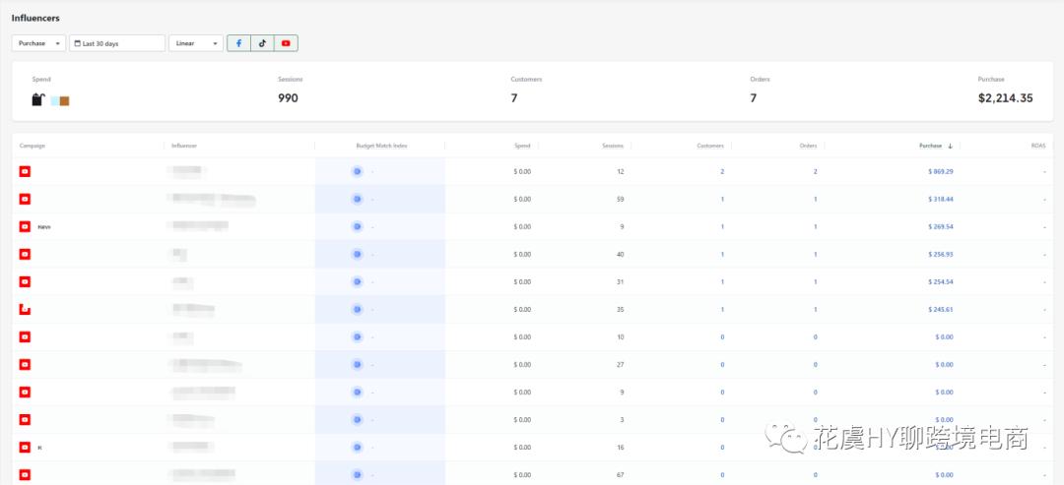Toggle the Facebook platform filter
This screenshot has width=1064, height=485.
238,43
